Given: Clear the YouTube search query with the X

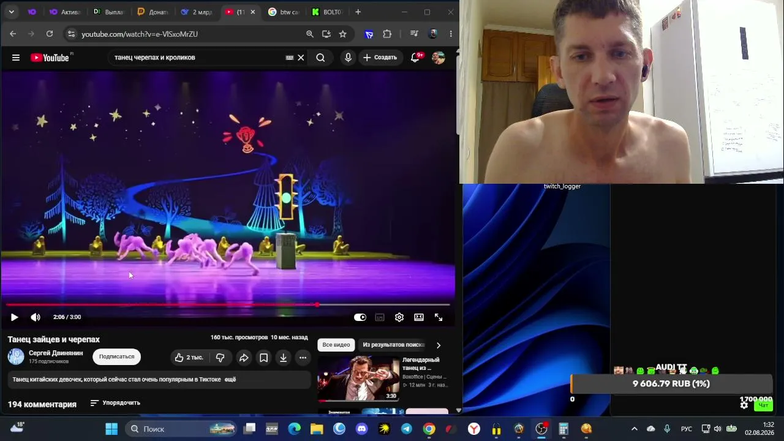Looking at the screenshot, I should (x=301, y=58).
